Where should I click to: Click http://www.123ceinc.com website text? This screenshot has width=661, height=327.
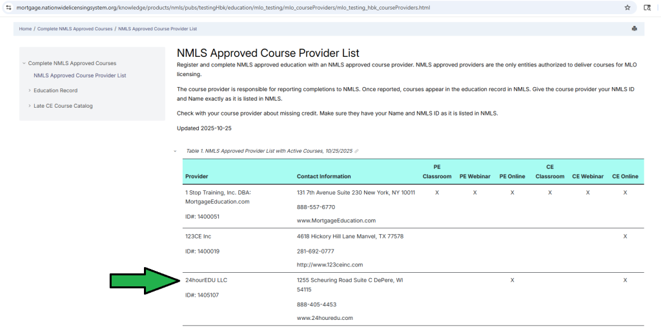[x=330, y=264]
